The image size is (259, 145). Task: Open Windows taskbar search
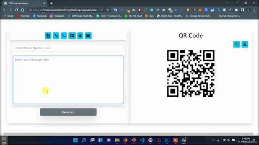(x=84, y=140)
